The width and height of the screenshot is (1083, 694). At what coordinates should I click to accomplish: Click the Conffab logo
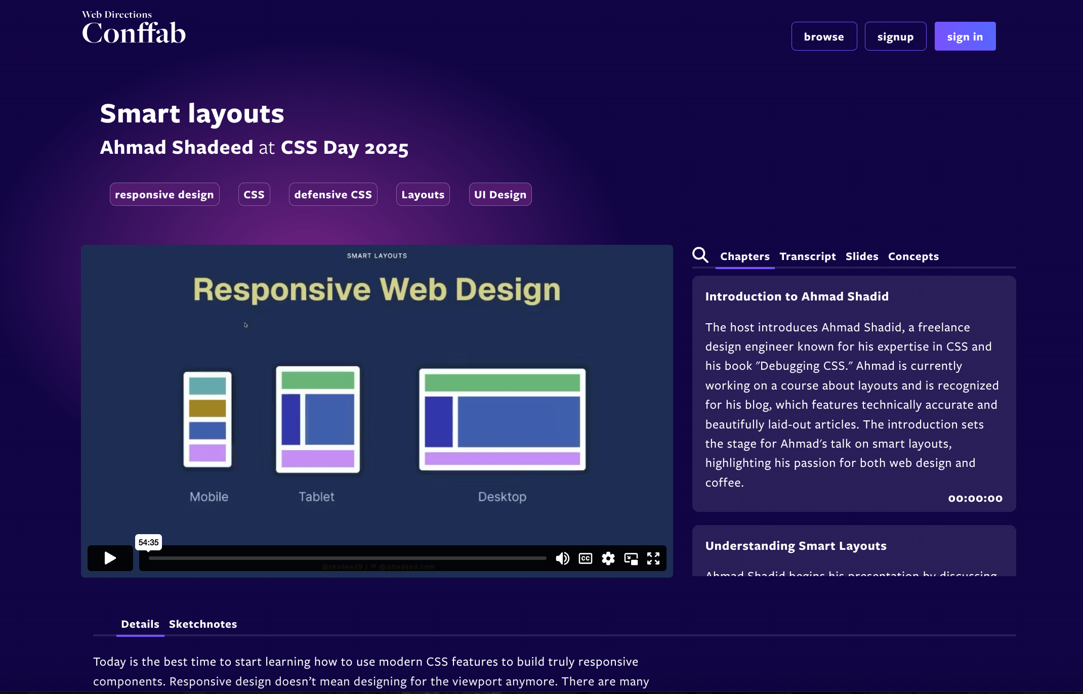tap(134, 29)
